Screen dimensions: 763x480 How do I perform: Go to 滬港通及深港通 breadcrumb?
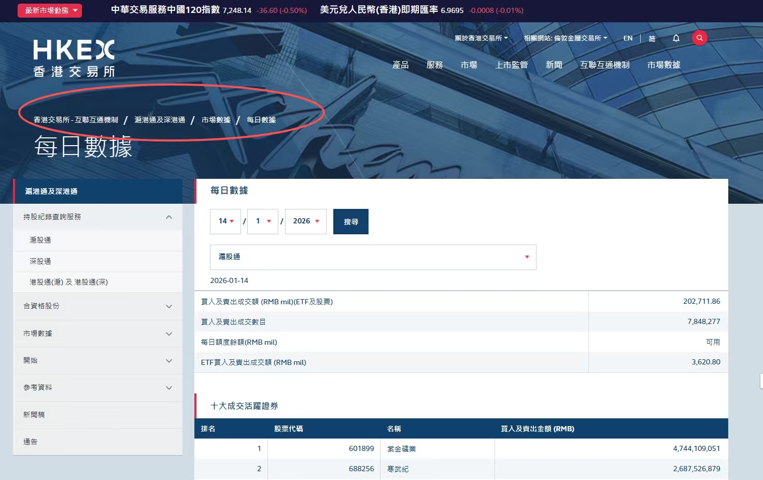pyautogui.click(x=160, y=120)
